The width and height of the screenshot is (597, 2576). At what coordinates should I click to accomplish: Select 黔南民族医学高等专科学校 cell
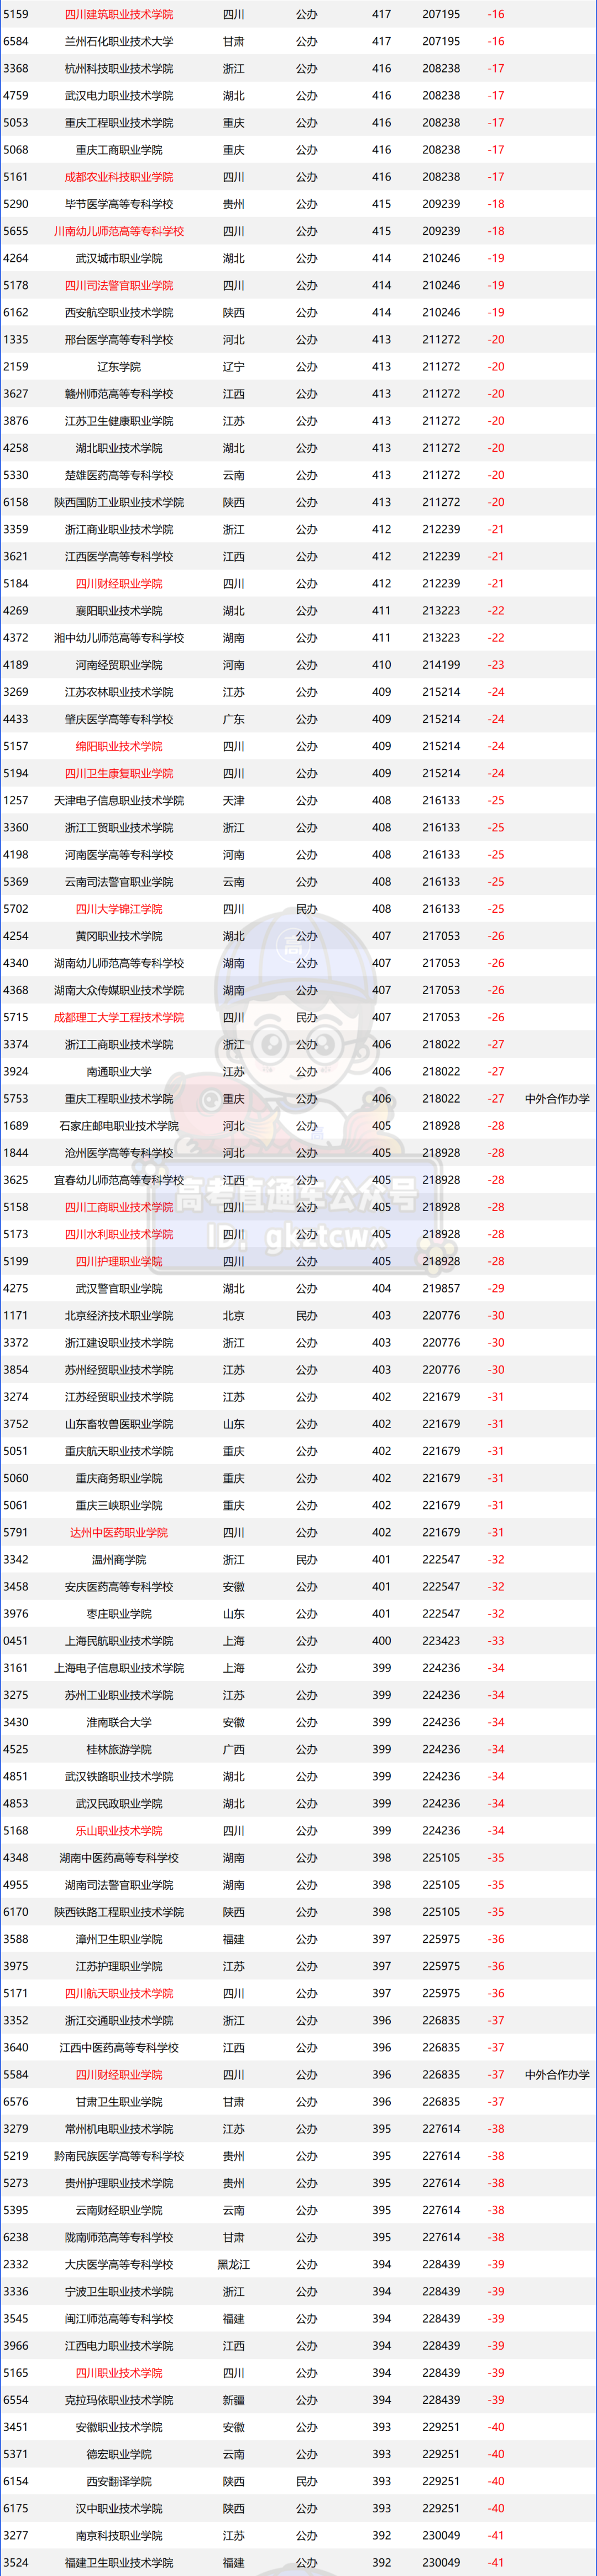[x=119, y=2156]
